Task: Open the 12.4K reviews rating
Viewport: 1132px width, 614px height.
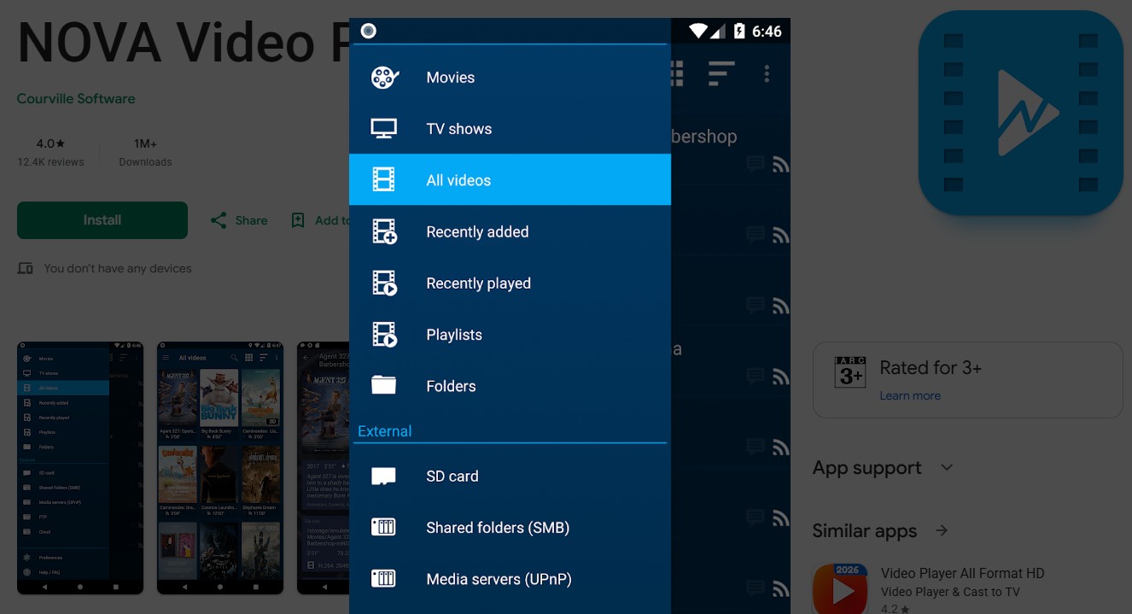Action: 51,152
